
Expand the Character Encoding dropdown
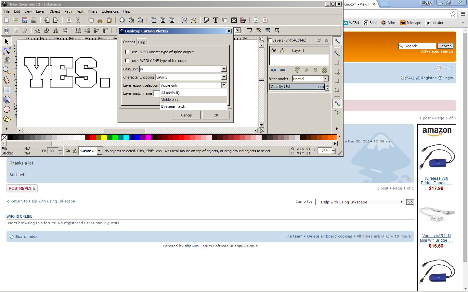tap(224, 77)
